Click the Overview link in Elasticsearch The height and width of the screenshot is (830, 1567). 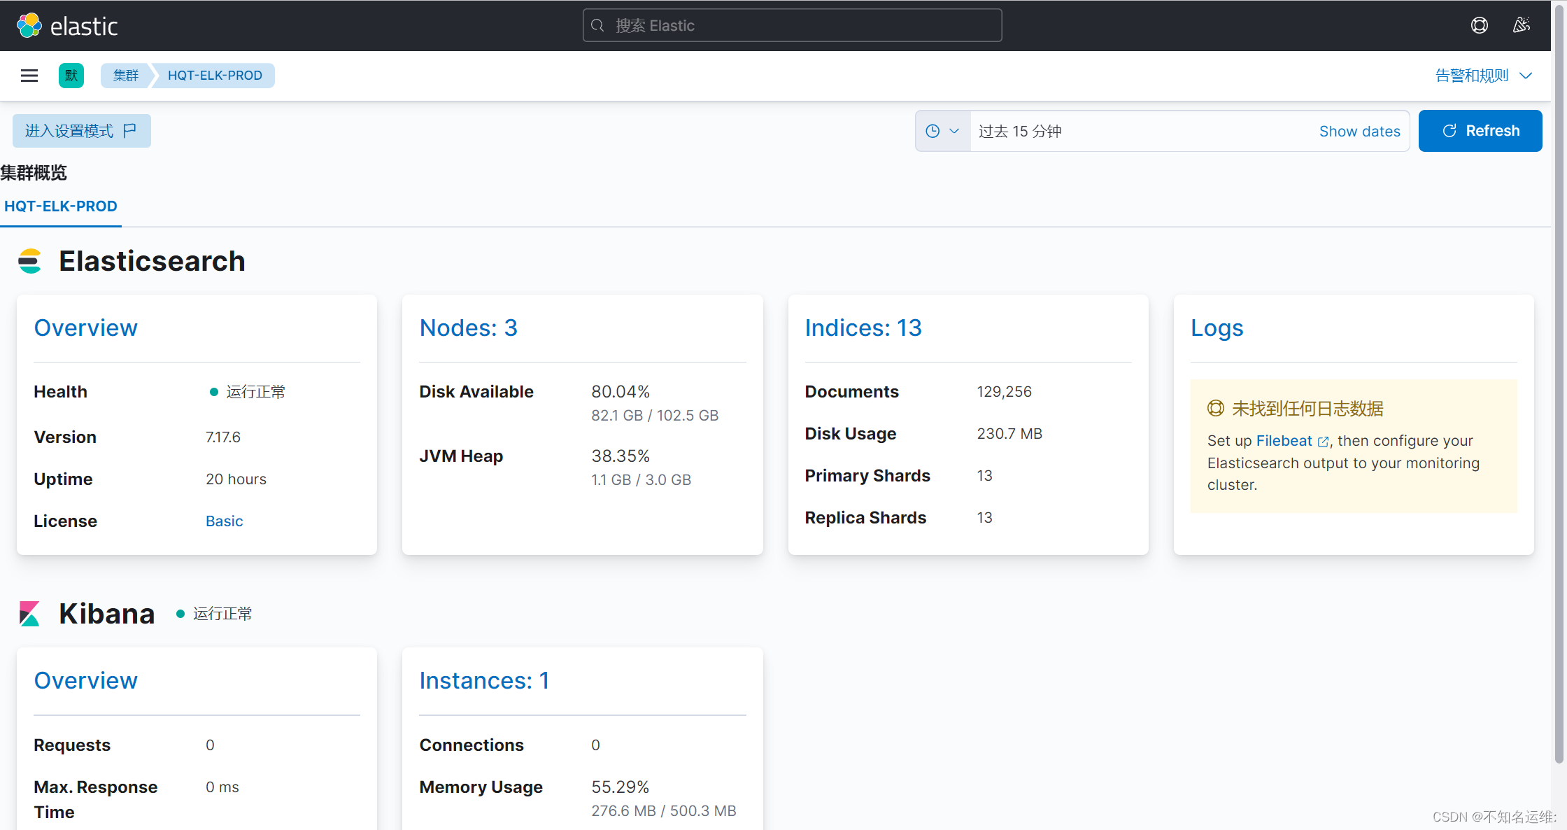86,328
